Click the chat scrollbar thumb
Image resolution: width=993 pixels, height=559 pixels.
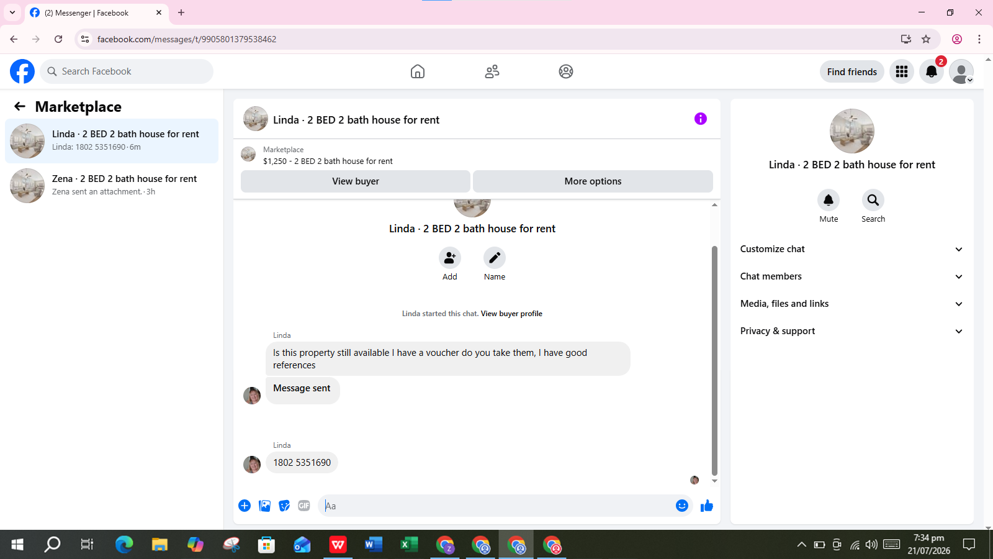click(x=714, y=360)
